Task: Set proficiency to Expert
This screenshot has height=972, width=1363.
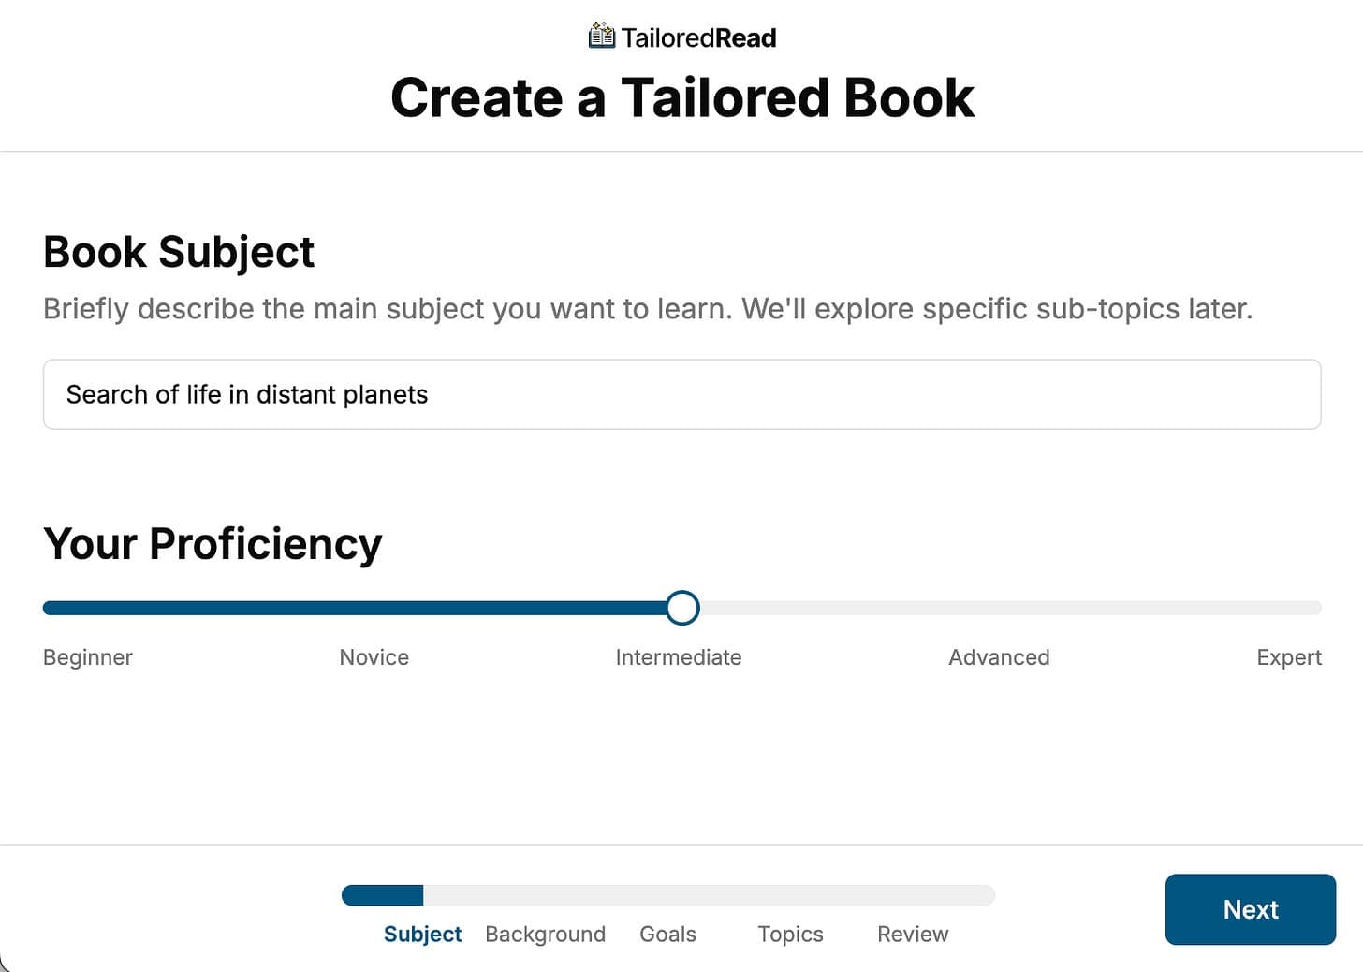Action: (1288, 657)
